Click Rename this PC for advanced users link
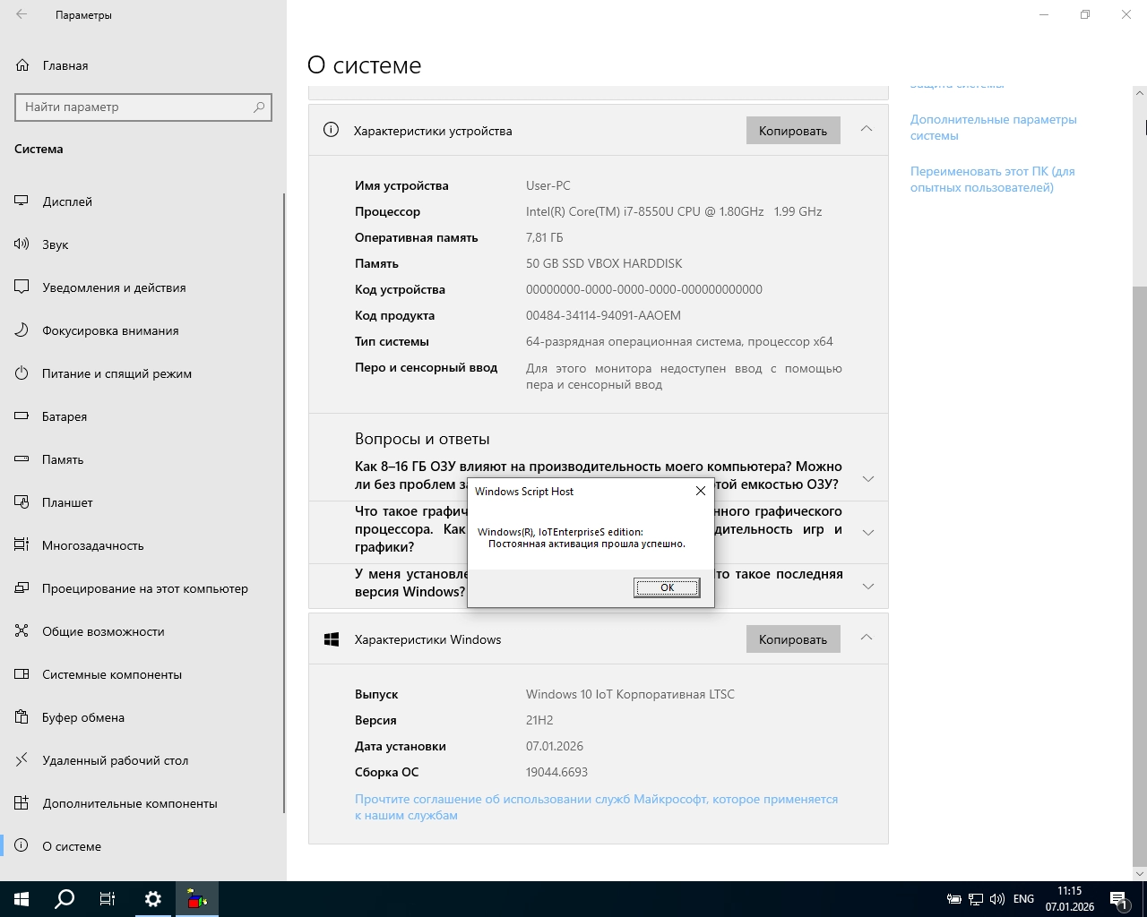Viewport: 1147px width, 917px height. point(993,179)
